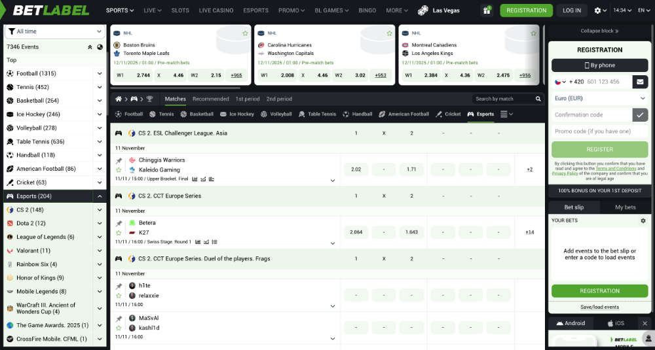Click the Las Vegas dice icon
This screenshot has height=350, width=655.
point(423,10)
